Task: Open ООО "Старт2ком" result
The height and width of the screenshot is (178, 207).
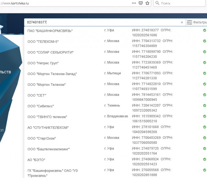Action: pos(42,139)
